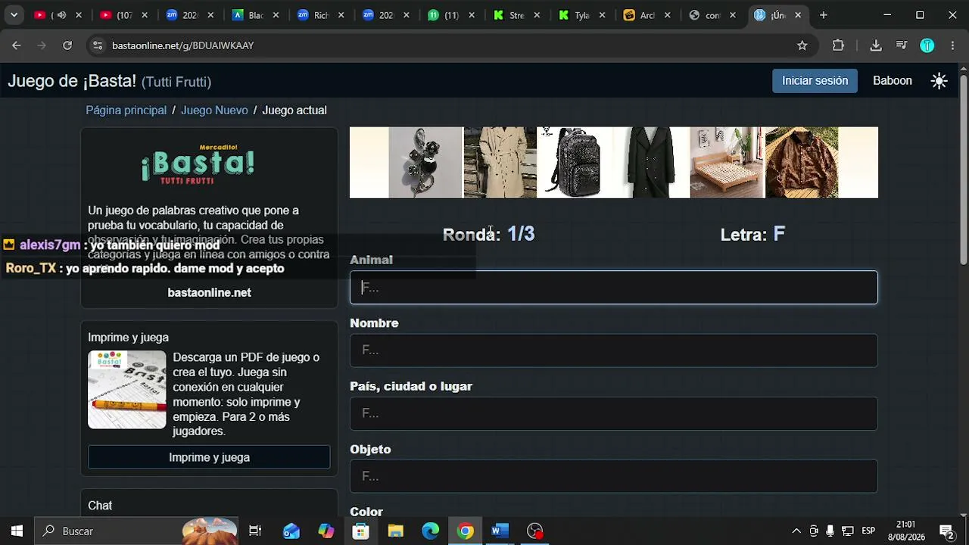
Task: Open the Imprime y juega PDF thumbnail
Action: (126, 390)
